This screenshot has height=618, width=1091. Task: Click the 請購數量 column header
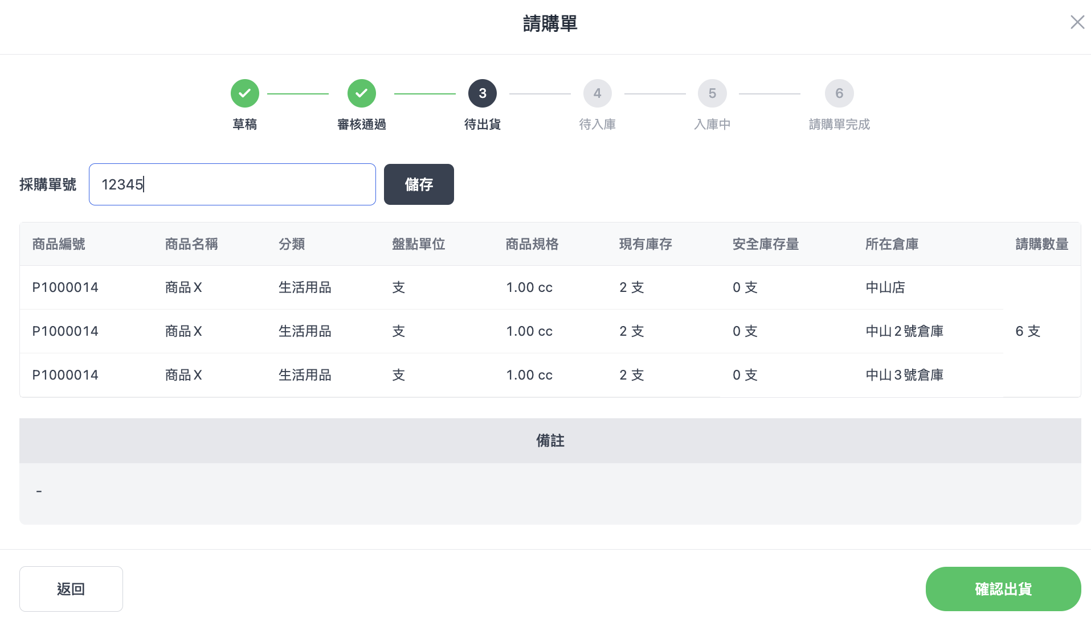click(1041, 244)
